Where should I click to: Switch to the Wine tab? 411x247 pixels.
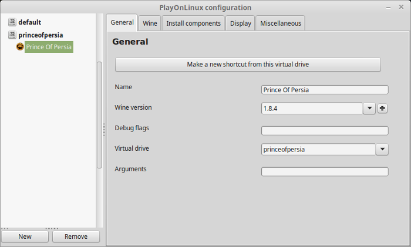[x=150, y=23]
